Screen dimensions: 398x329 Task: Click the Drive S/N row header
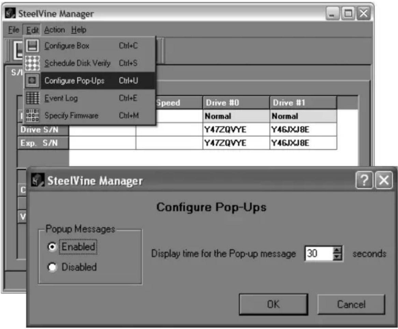point(43,130)
